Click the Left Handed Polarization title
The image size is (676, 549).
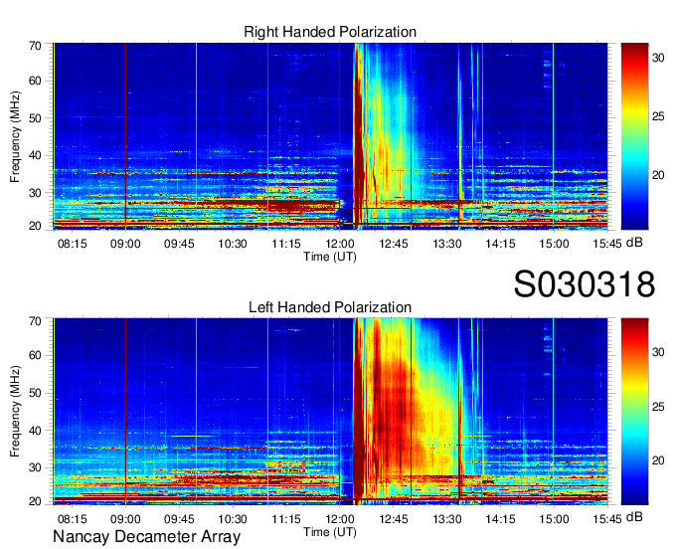[x=330, y=307]
